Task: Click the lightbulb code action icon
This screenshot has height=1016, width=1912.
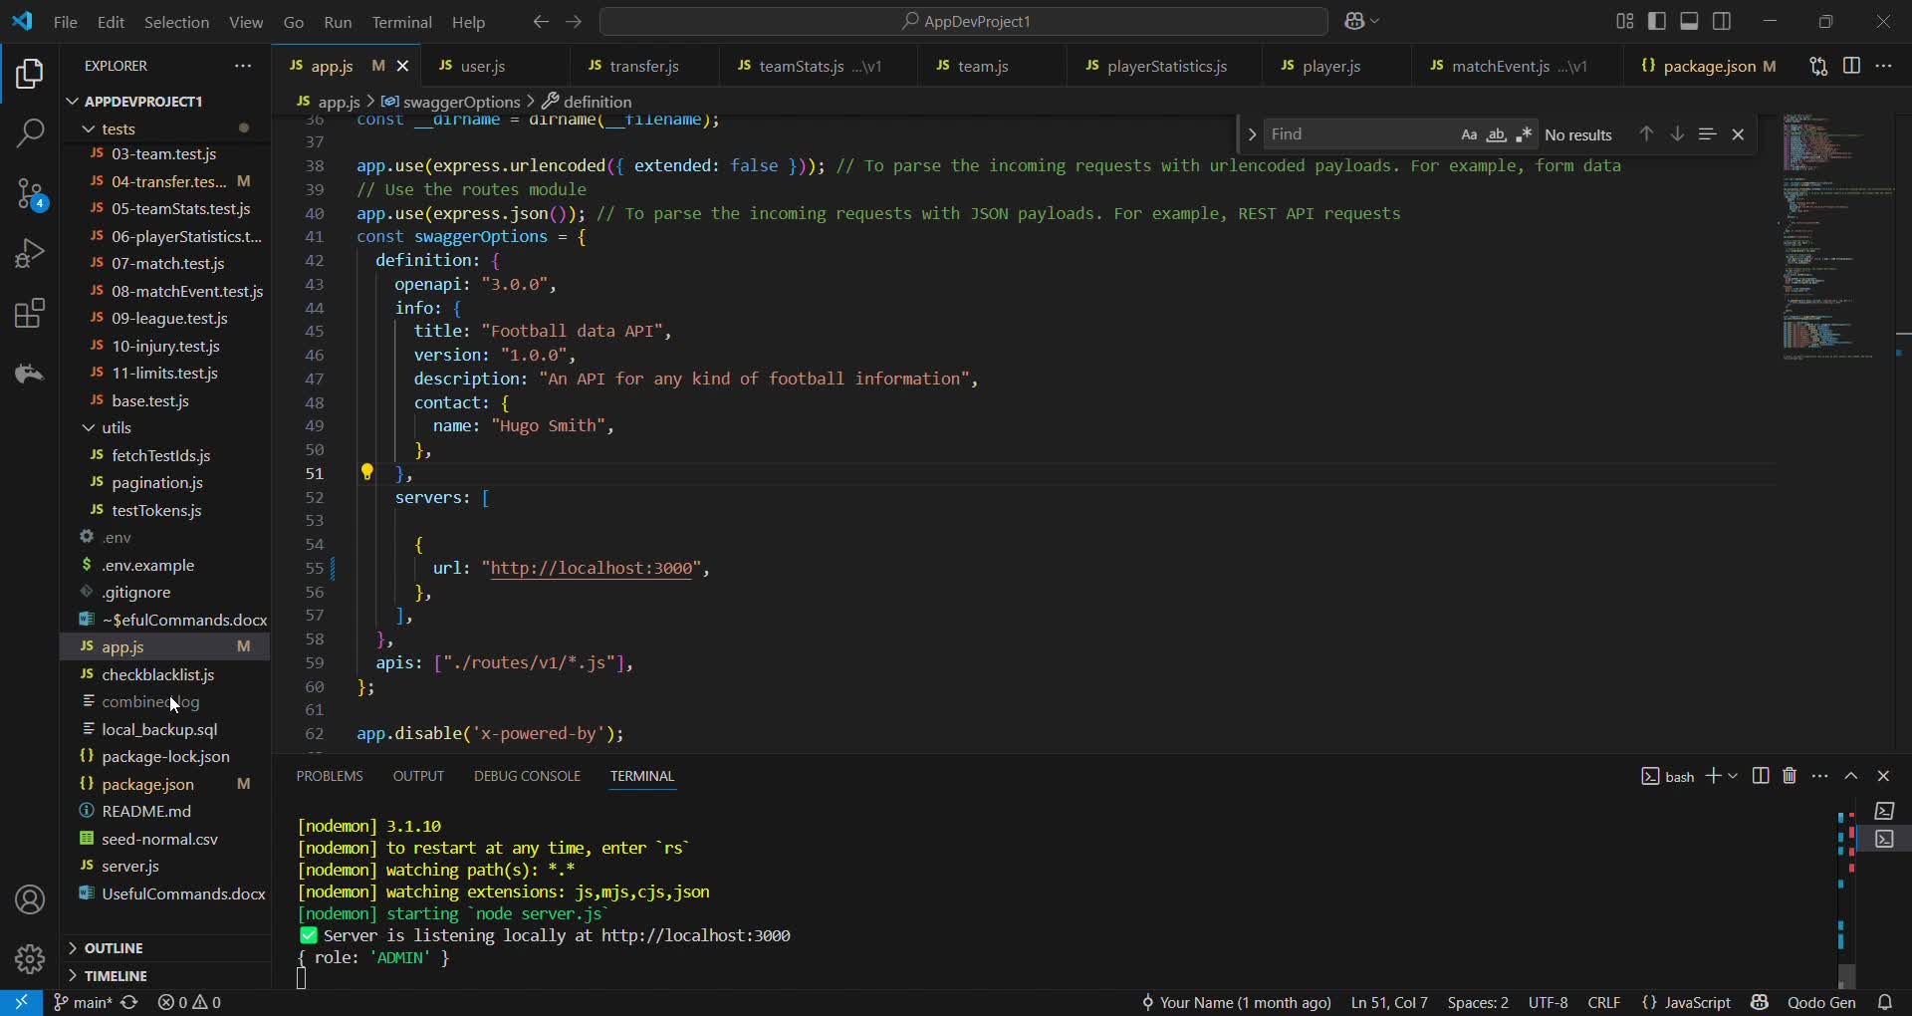Action: (x=366, y=472)
